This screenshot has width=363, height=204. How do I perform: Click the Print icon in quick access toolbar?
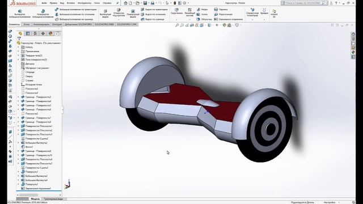coord(153,3)
